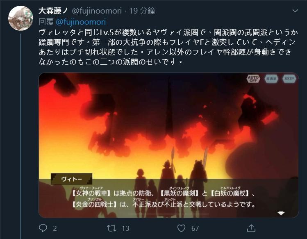Hide dialogue with 非表示 button

point(271,79)
